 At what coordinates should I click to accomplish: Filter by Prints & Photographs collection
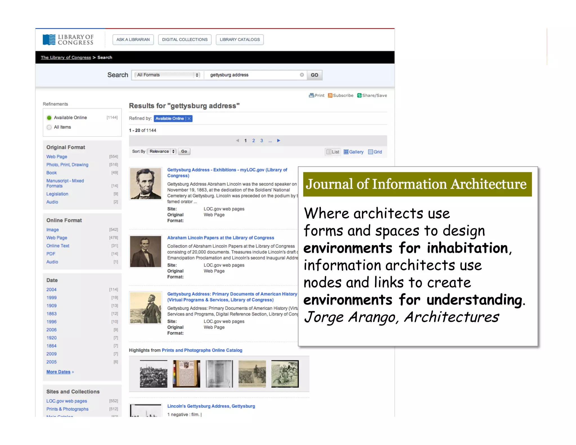pos(67,409)
